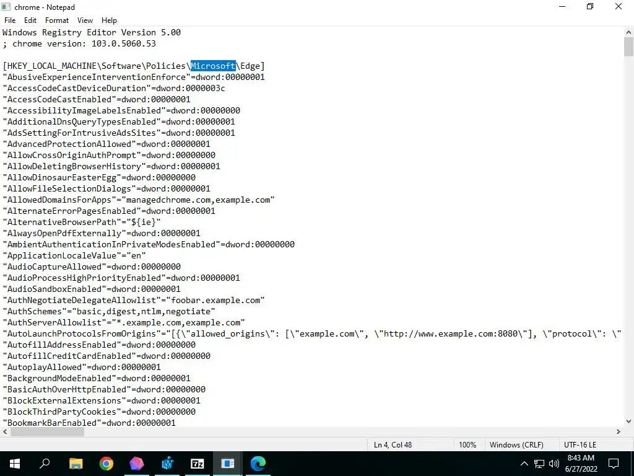Click the chrome version 103.0.5060.53 comment
This screenshot has width=634, height=476.
(79, 43)
